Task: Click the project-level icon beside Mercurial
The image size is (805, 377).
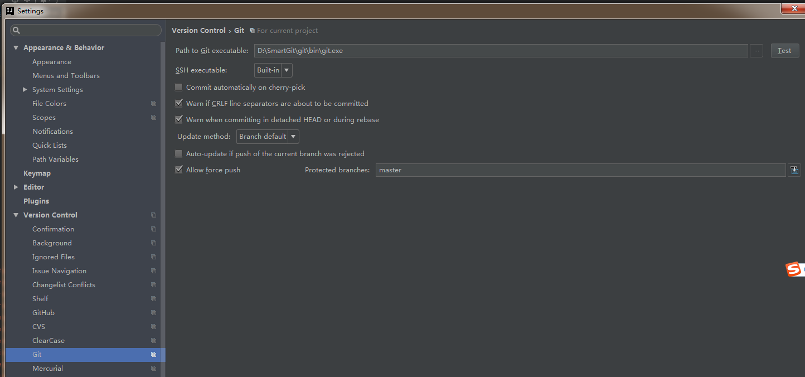Action: (x=153, y=369)
